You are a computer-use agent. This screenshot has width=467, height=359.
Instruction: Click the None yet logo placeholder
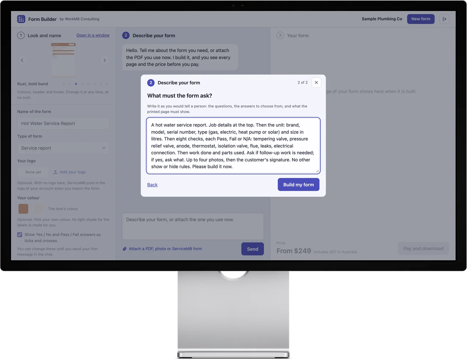click(33, 172)
